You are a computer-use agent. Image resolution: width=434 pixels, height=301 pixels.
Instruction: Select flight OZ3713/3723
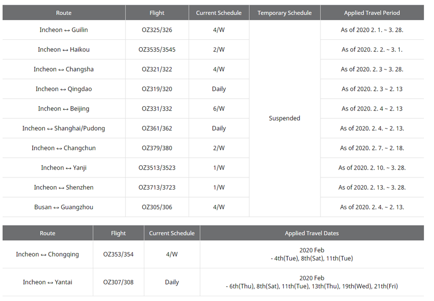click(x=157, y=188)
